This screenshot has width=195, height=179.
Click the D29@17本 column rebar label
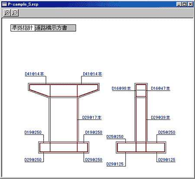[92, 117]
